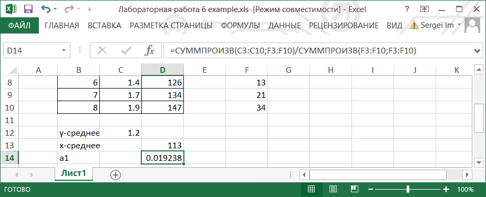Select cell with value 113
486x197 pixels.
[163, 145]
